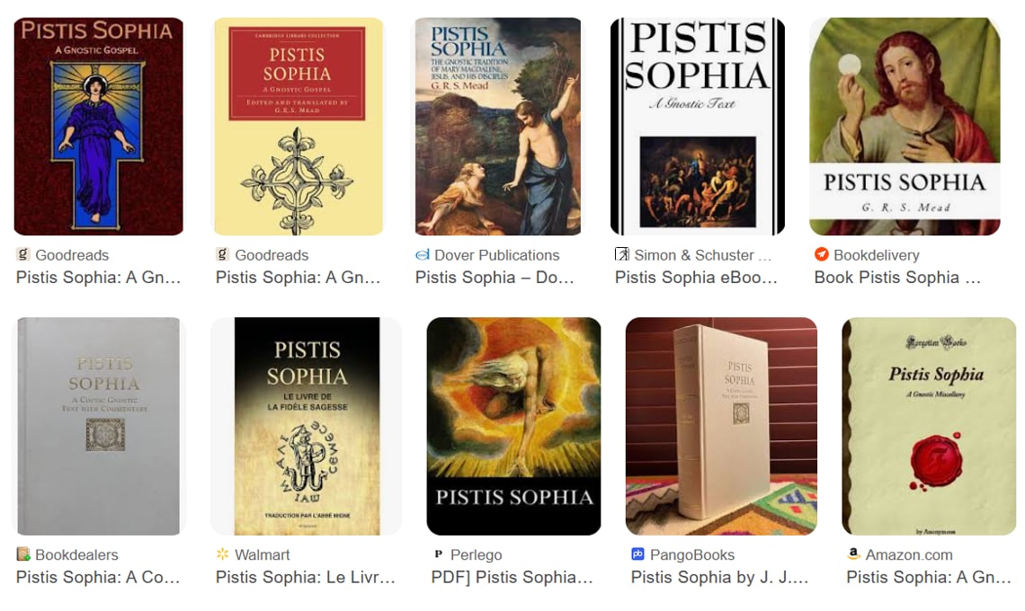The height and width of the screenshot is (611, 1025).
Task: Open the Forgotten Books cover with red wax seal
Action: [929, 426]
